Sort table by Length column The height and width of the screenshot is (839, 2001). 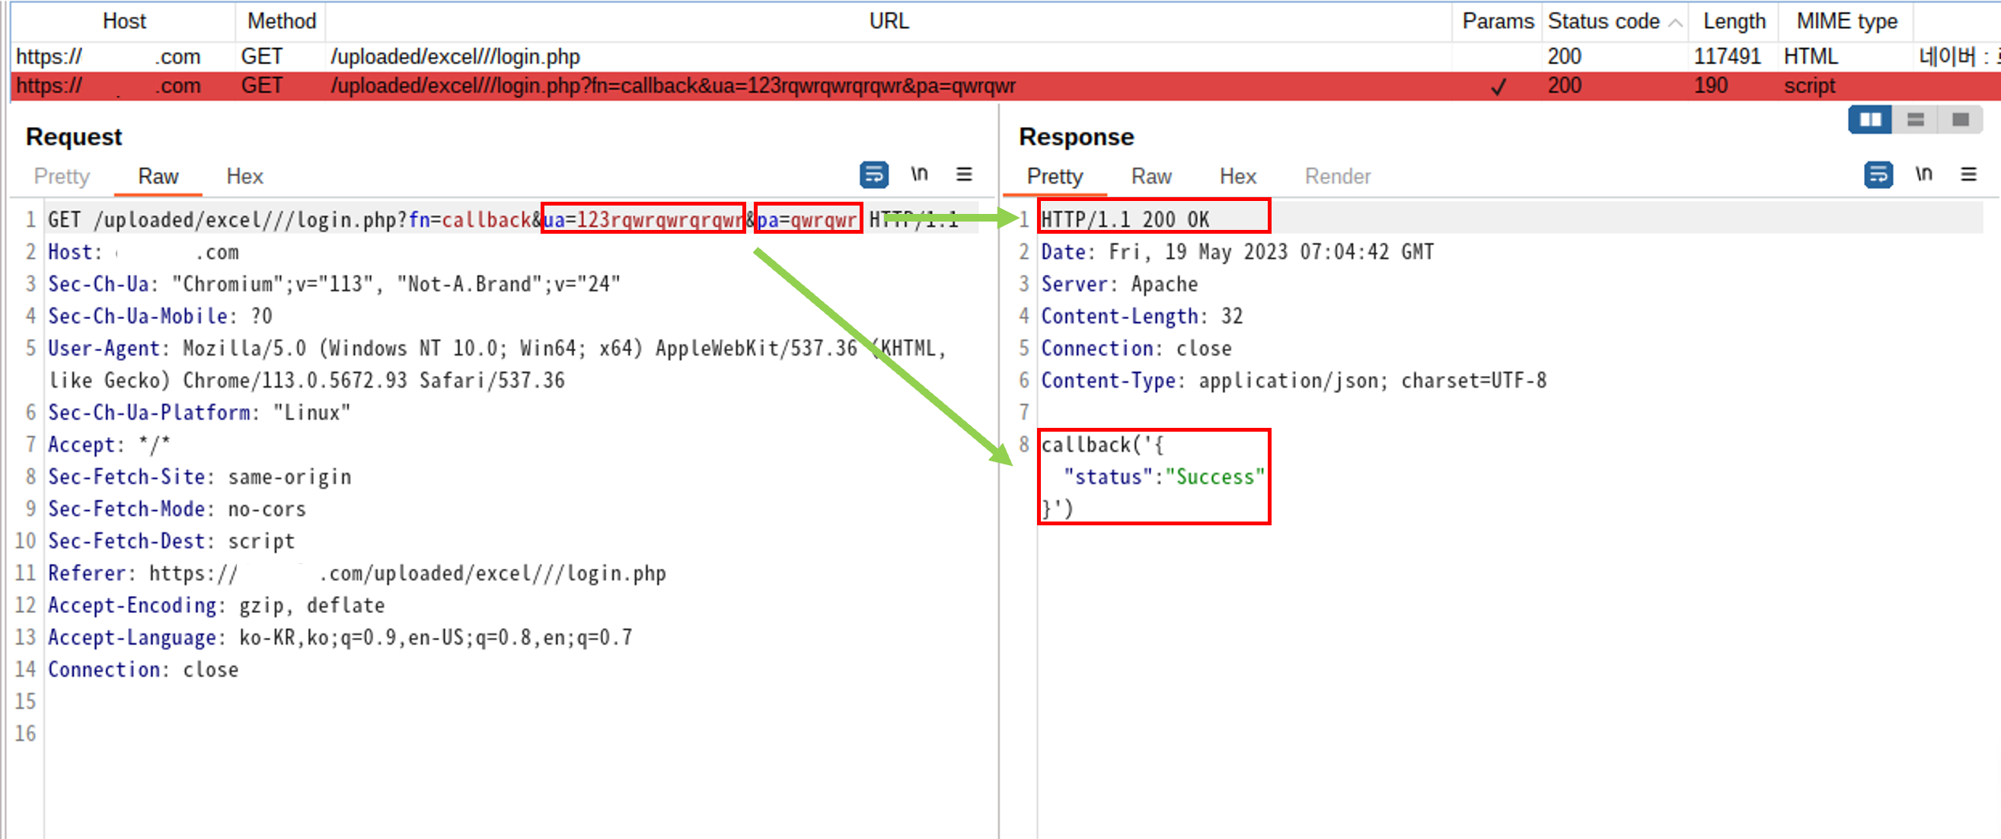click(1734, 21)
